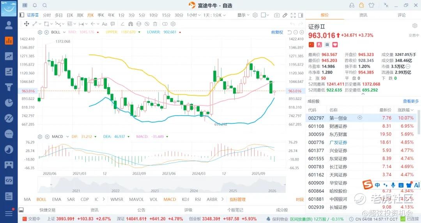This screenshot has height=223, width=421.
Task: Toggle the left panel sidebar icon before 证券II
Action: tap(22, 15)
